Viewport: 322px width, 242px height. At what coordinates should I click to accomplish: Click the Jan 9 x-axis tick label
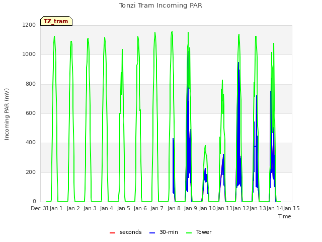(x=190, y=208)
